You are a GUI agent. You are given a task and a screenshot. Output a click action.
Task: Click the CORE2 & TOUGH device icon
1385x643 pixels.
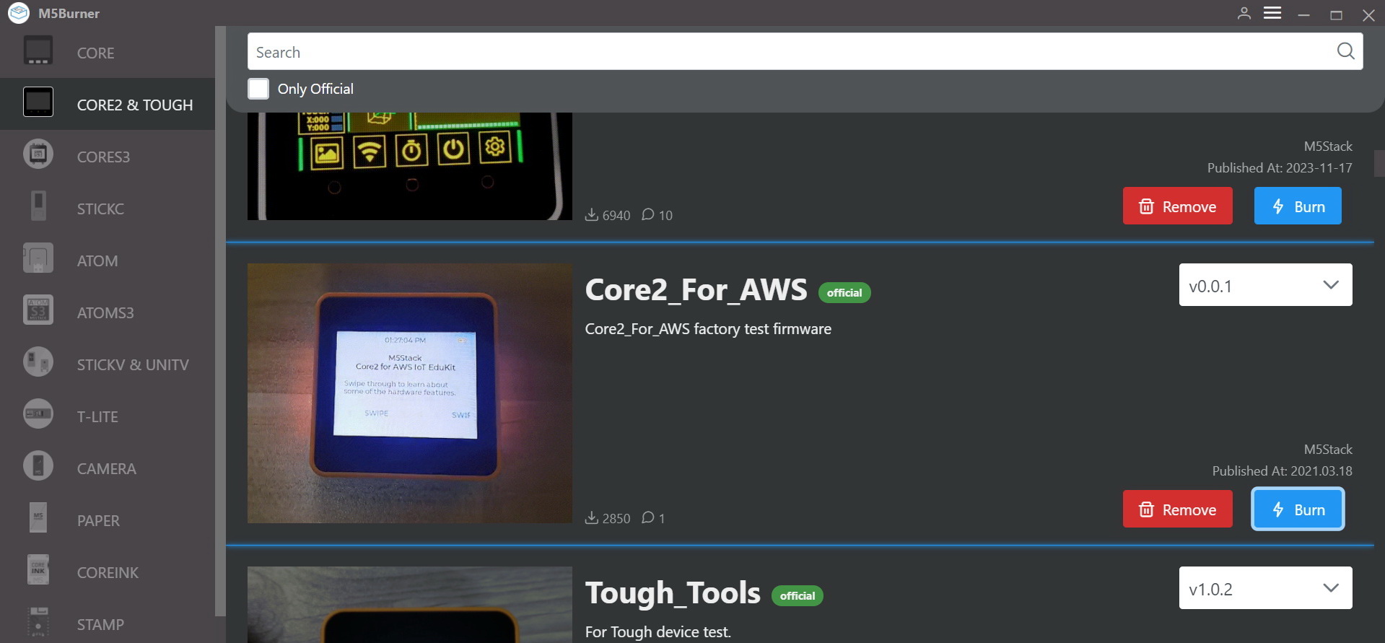(x=38, y=103)
